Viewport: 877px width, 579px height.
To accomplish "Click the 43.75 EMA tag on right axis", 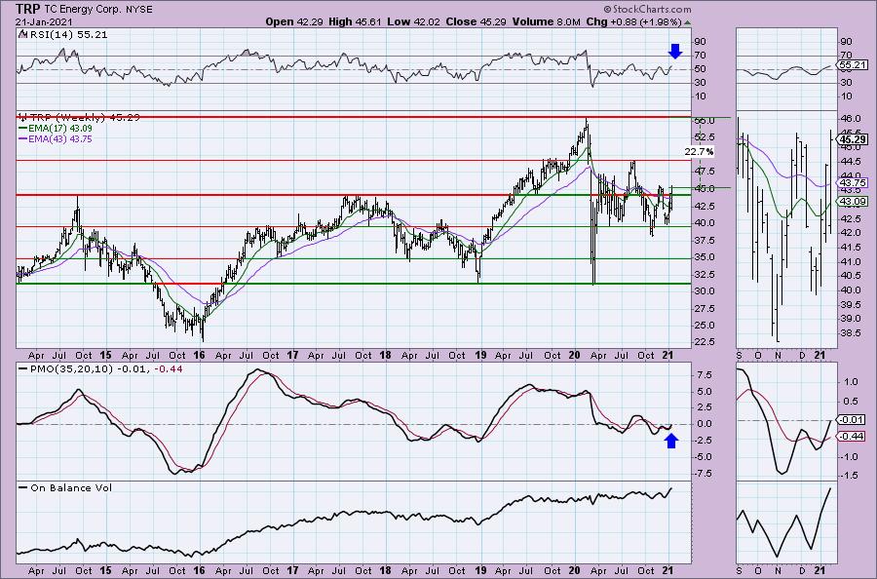I will [x=853, y=182].
